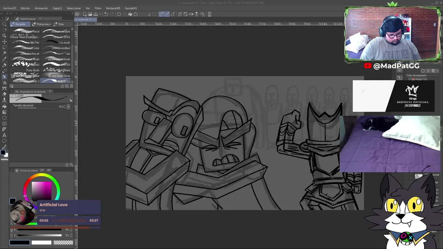The width and height of the screenshot is (443, 249).
Task: Create new canvas from command bar
Action: [x=85, y=14]
